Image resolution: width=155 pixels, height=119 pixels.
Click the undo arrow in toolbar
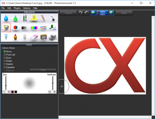[81, 13]
